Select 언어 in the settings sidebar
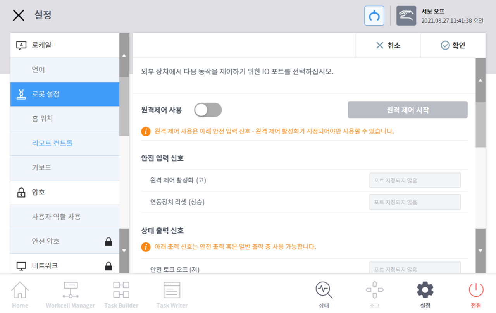Viewport: 496px width, 313px height. (64, 69)
